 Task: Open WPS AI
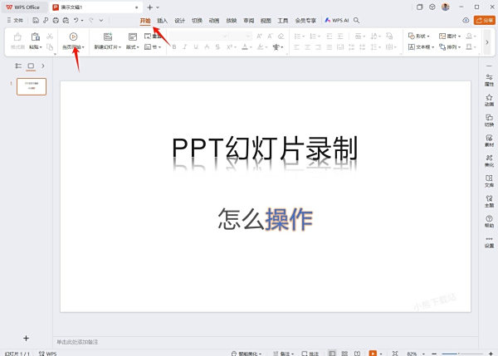point(337,20)
